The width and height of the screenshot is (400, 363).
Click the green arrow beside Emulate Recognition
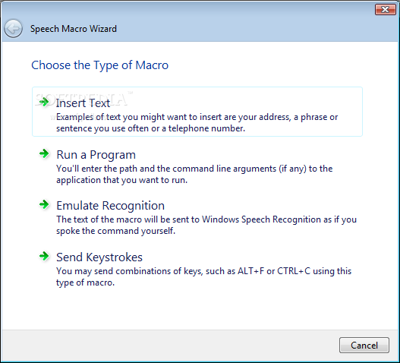(x=44, y=204)
